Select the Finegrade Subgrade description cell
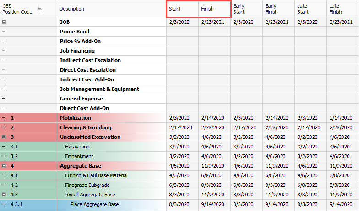 click(x=111, y=185)
